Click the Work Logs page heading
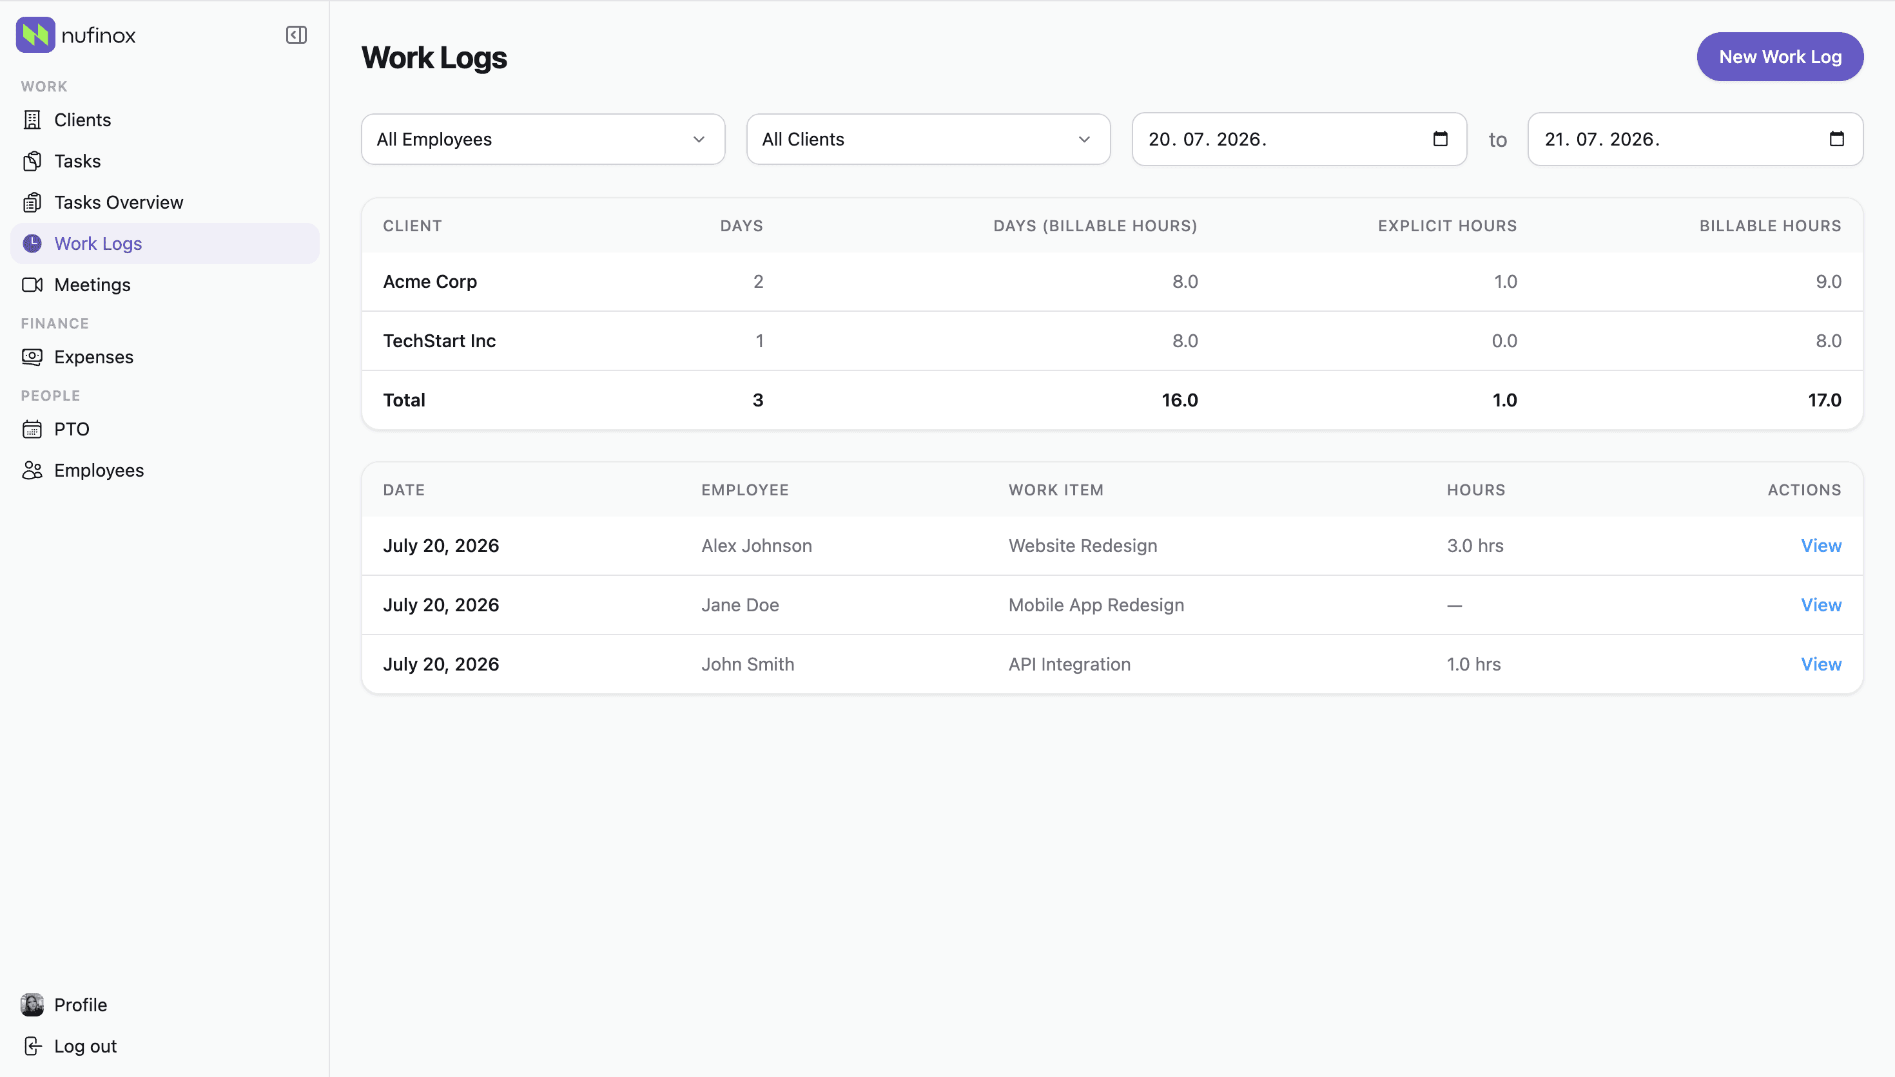 (434, 58)
